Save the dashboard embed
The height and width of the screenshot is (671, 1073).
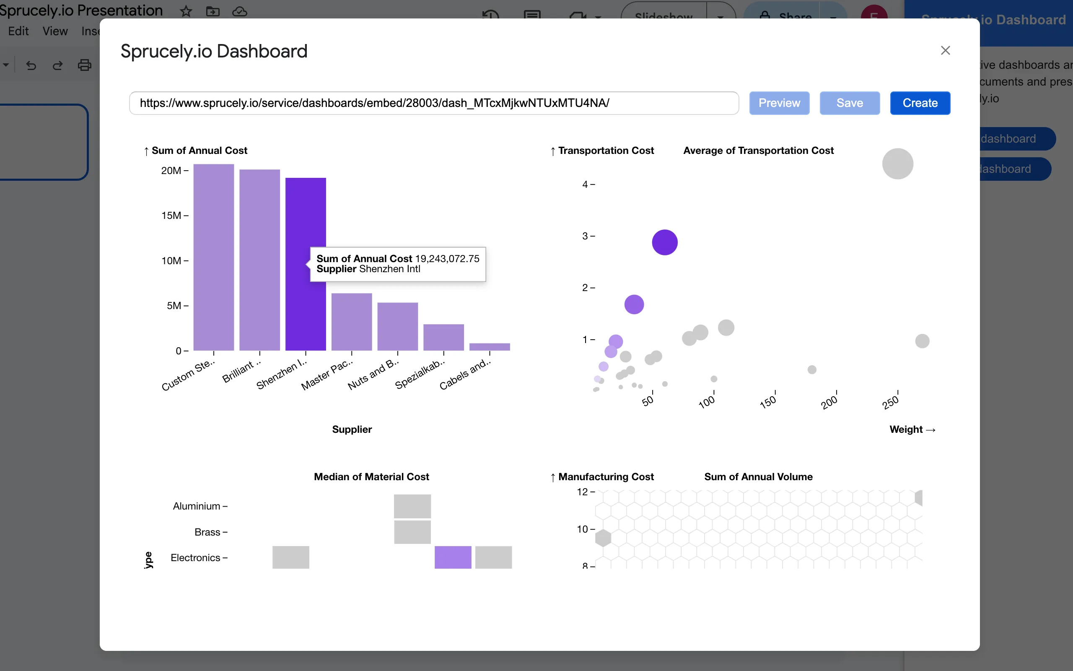[x=849, y=103]
